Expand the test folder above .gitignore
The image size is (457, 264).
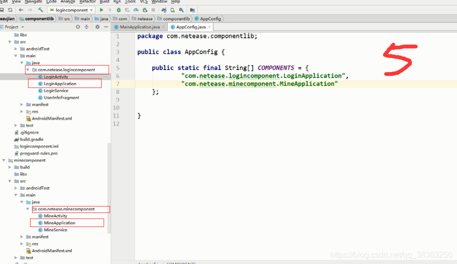click(x=16, y=125)
